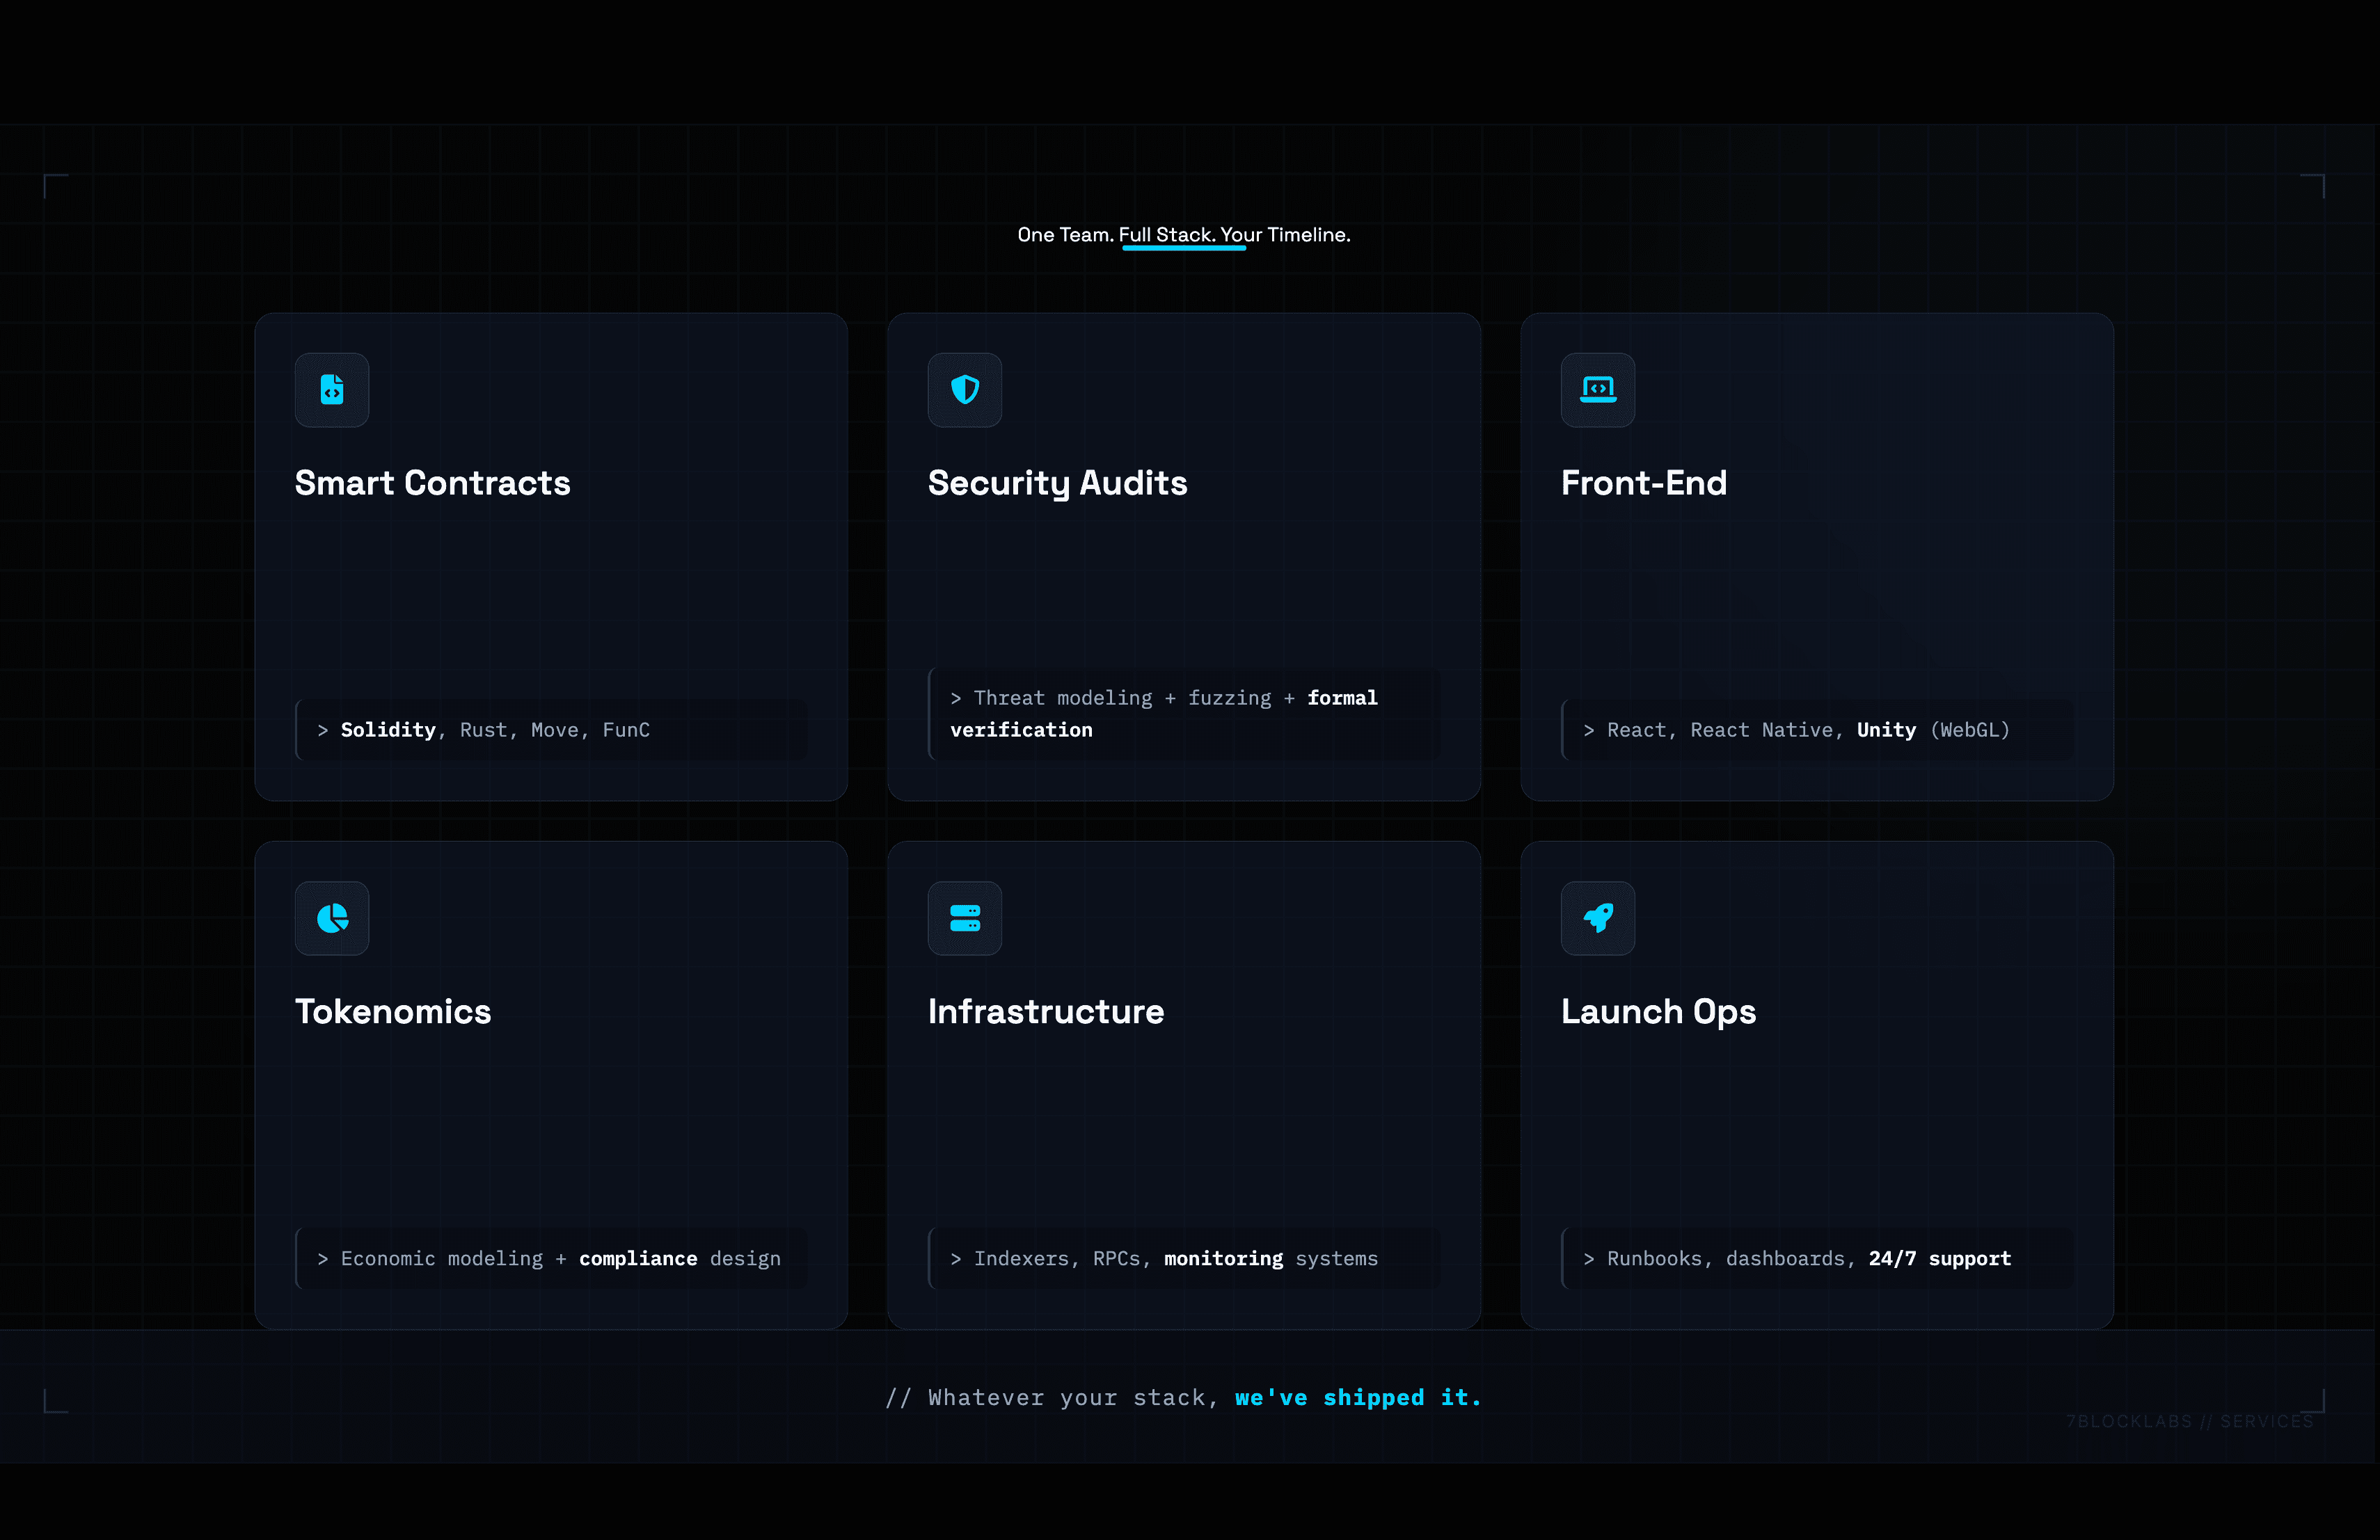Click the Security Audits shield icon
The width and height of the screenshot is (2380, 1540).
pyautogui.click(x=964, y=390)
